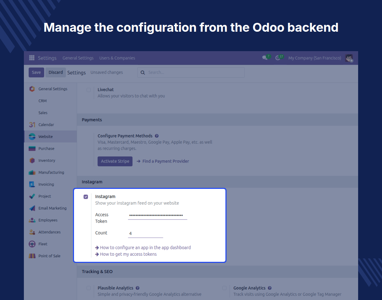This screenshot has height=300, width=382.
Task: Open Find a Payment Provider link
Action: click(163, 161)
